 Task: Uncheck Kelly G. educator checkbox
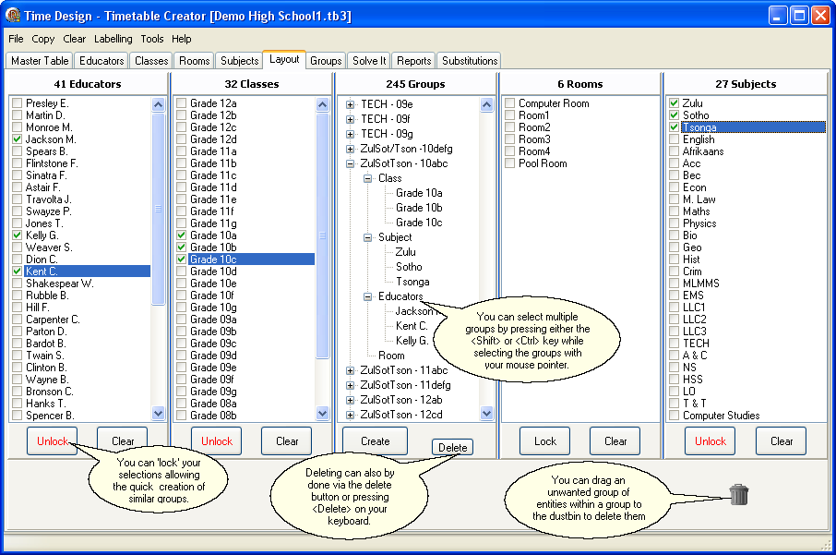17,235
